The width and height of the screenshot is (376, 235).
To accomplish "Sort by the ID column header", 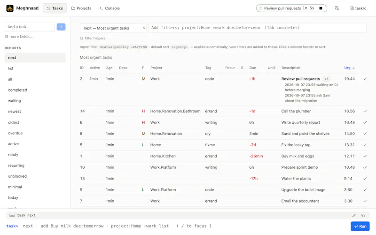I will 82,68.
